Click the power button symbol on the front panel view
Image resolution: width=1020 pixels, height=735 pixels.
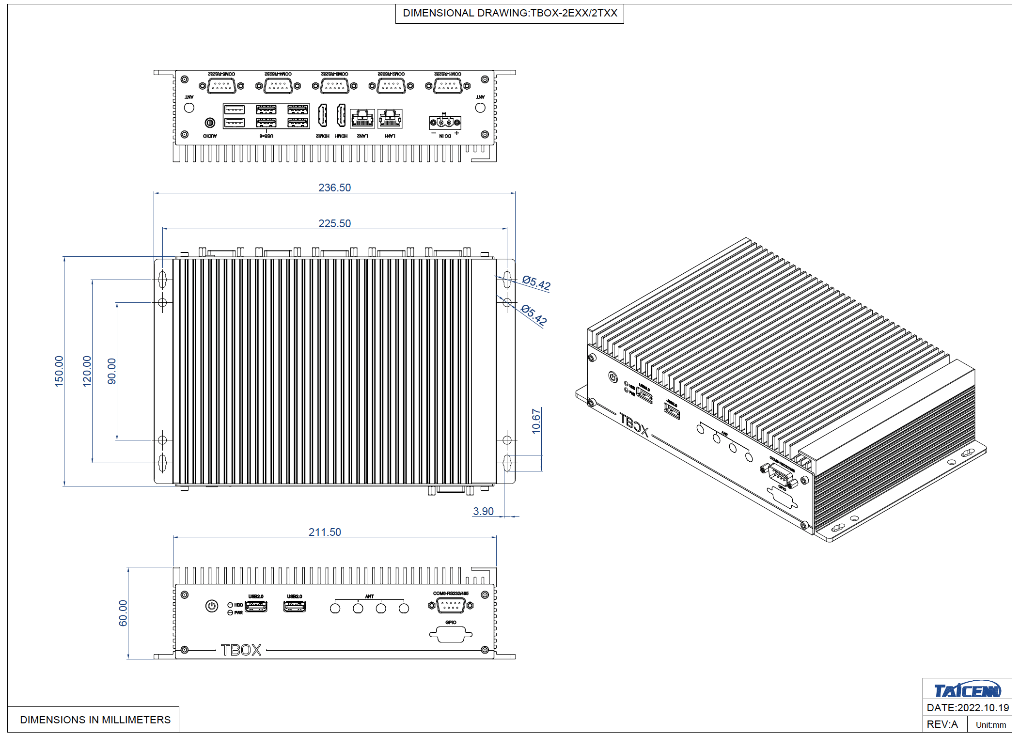pos(212,606)
